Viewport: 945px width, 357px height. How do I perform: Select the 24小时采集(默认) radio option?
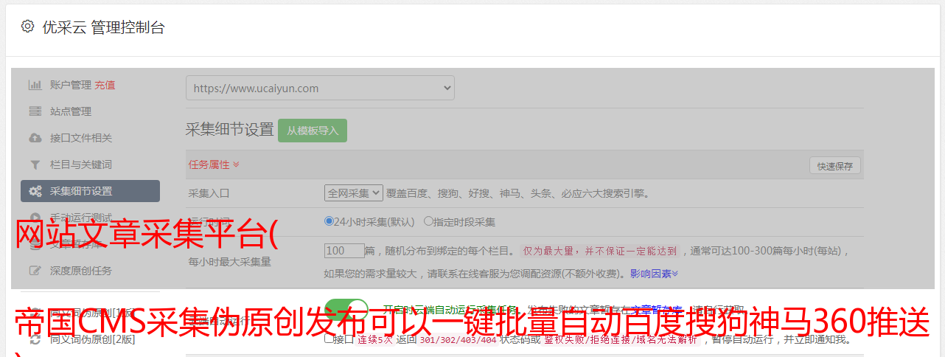[329, 221]
